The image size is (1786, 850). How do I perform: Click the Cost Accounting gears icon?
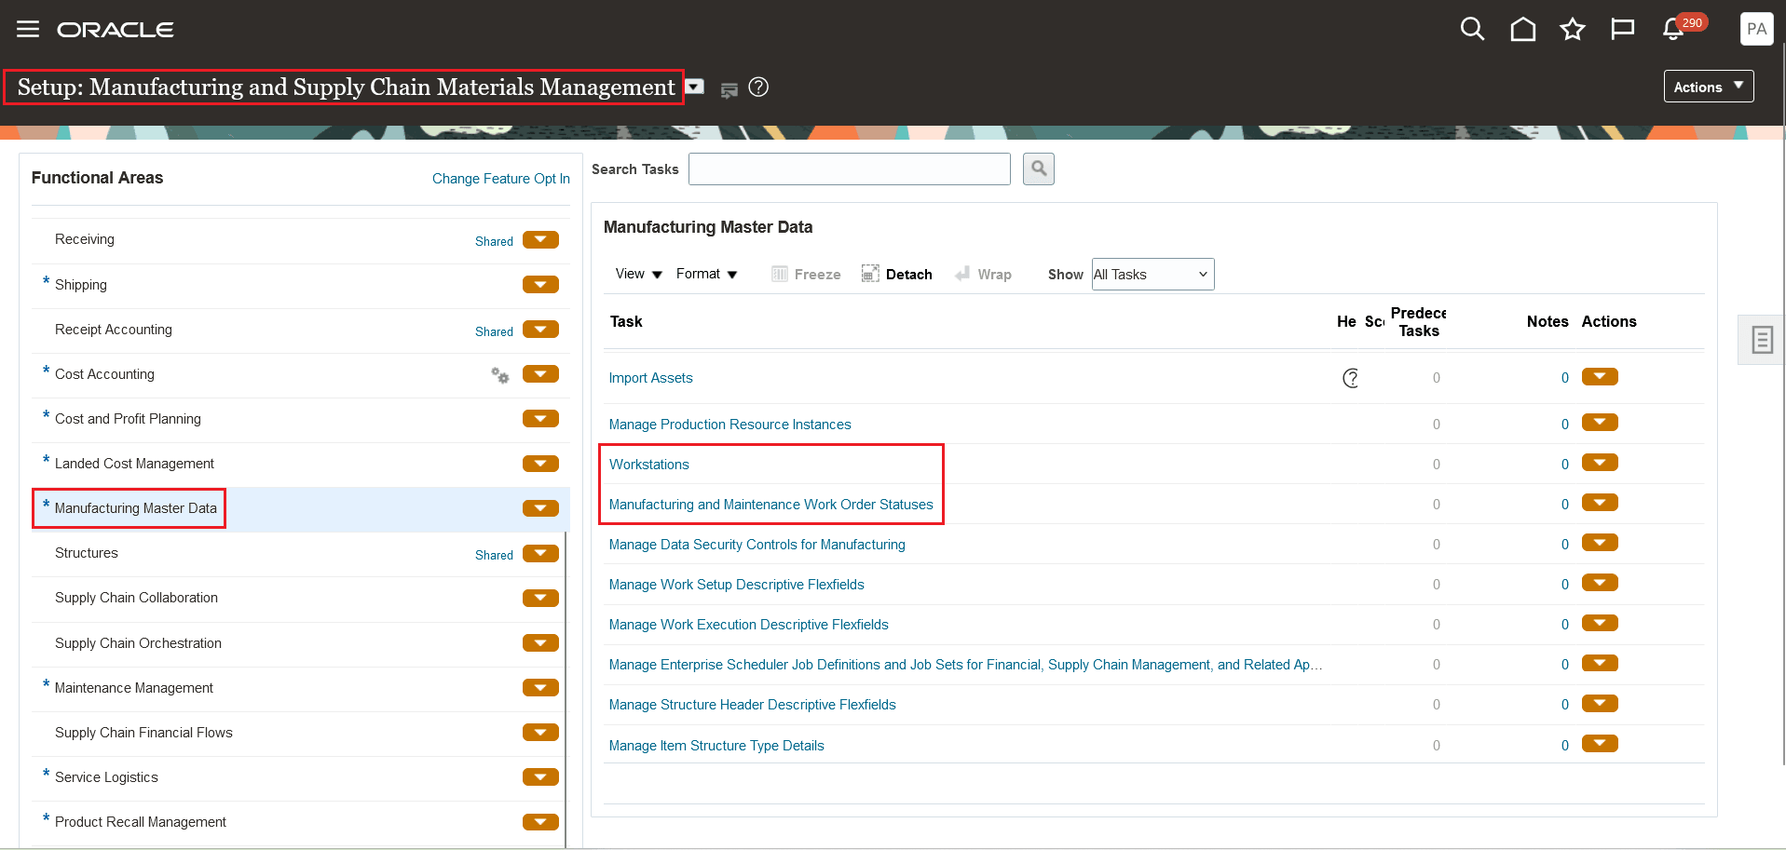pos(500,375)
